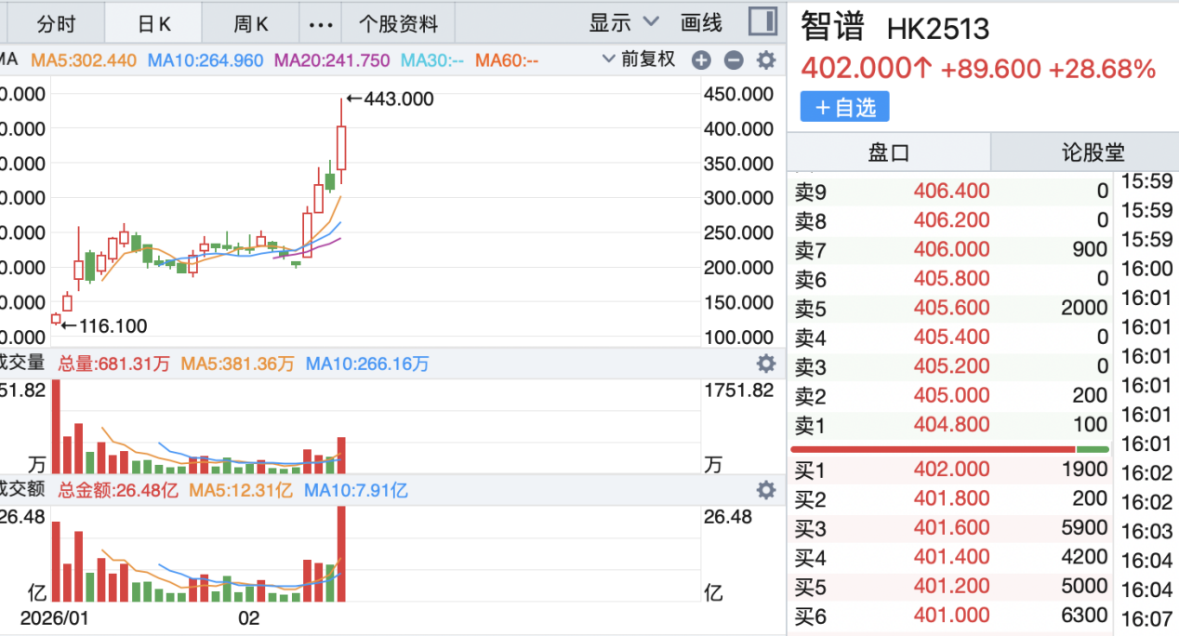Switch to 周K weekly chart tab

249,24
